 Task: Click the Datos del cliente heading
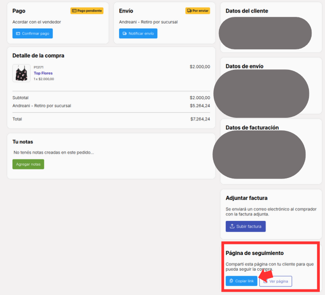247,11
